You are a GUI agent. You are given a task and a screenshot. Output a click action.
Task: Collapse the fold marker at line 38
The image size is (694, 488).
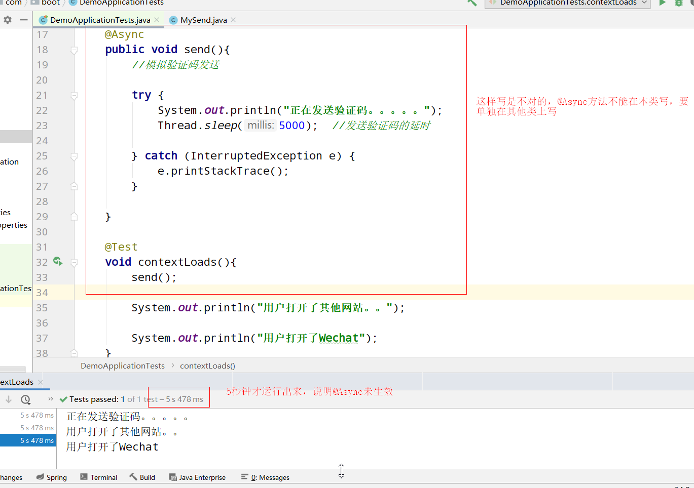tap(74, 353)
